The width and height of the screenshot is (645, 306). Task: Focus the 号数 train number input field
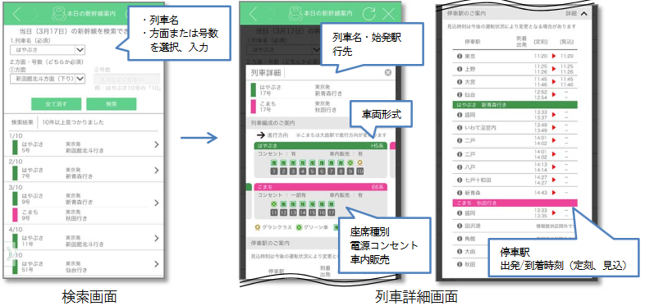coord(126,79)
